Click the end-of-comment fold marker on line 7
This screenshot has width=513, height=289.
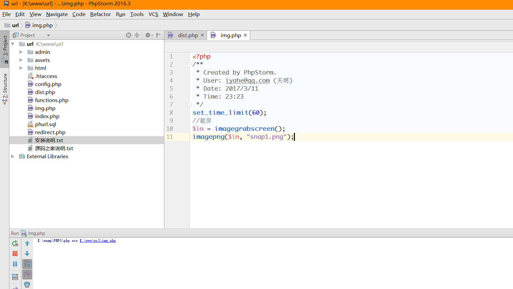189,104
